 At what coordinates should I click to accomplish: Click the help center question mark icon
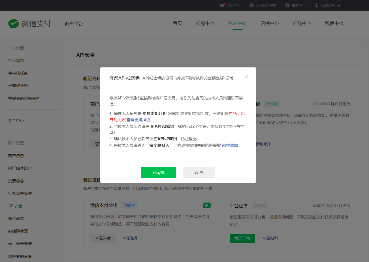287,5
